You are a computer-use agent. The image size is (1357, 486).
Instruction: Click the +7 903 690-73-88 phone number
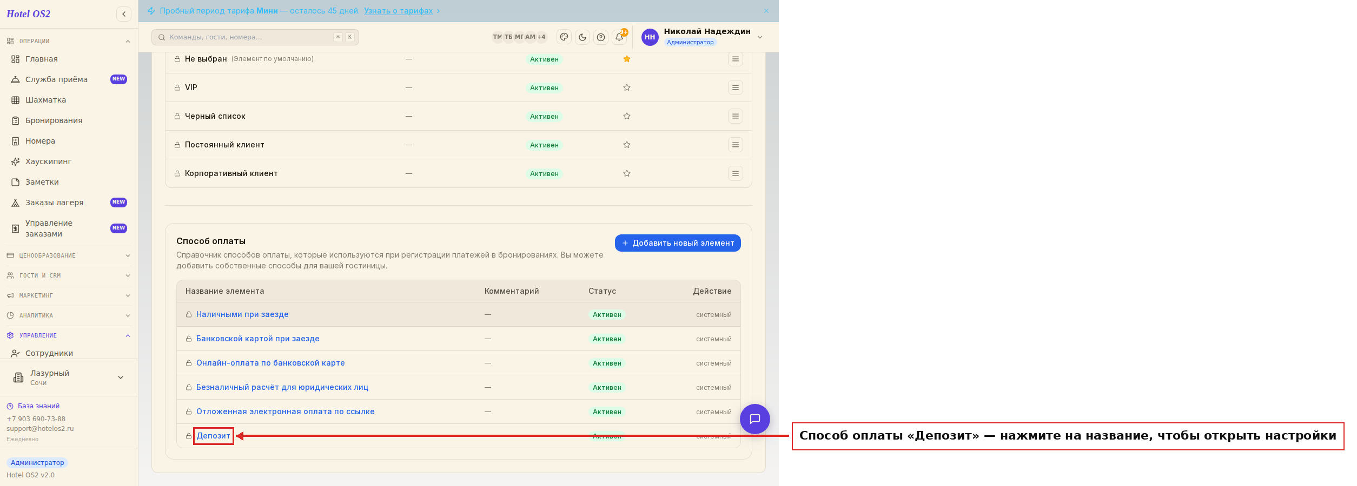tap(36, 419)
